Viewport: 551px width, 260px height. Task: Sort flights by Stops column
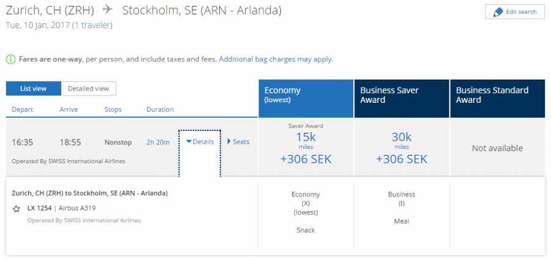(x=113, y=110)
